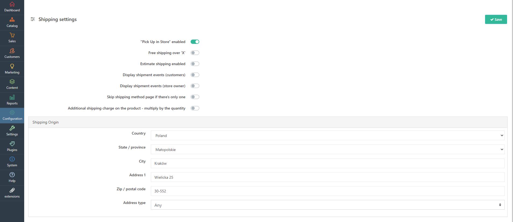This screenshot has height=222, width=513.
Task: Open the Content layers icon
Action: pyautogui.click(x=12, y=82)
